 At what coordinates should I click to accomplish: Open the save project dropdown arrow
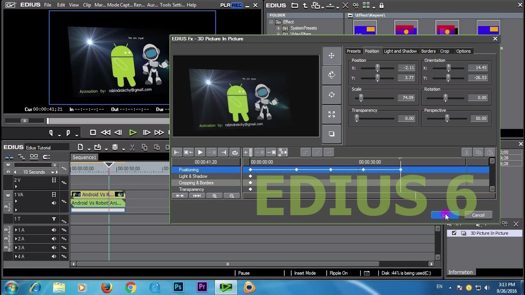click(124, 149)
